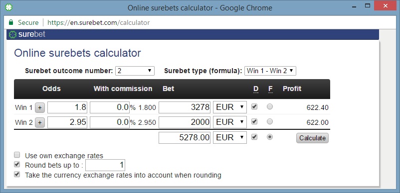The image size is (400, 193).
Task: Click the address bar URL
Action: coord(98,22)
